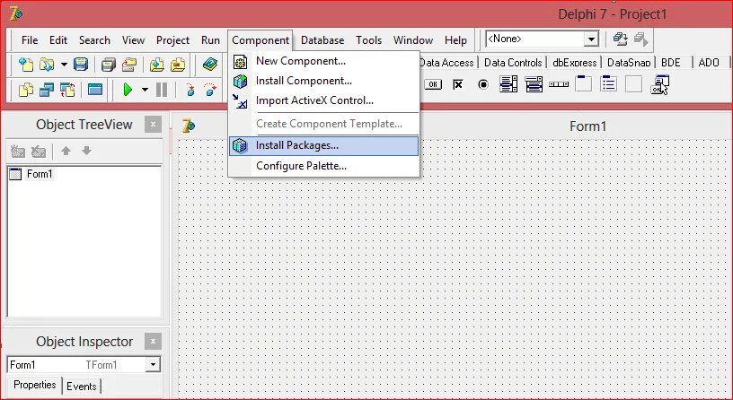Open the Run menu

coord(210,40)
